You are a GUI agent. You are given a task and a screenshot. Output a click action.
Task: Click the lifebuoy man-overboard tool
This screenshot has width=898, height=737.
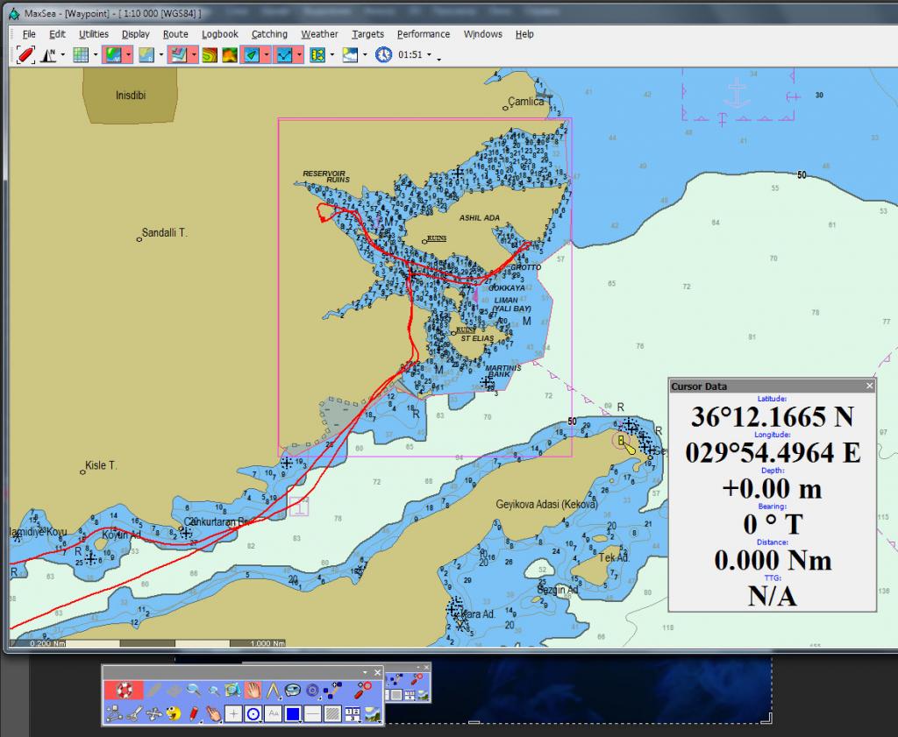point(123,690)
